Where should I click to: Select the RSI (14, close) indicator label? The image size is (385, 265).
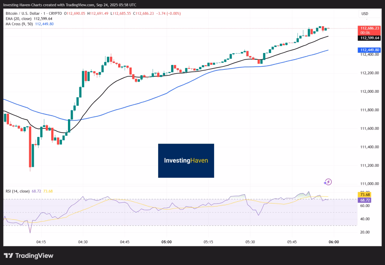pos(17,191)
